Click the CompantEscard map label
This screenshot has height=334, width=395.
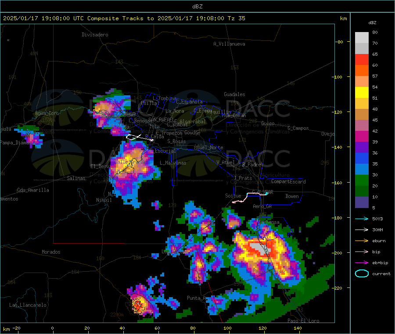[x=288, y=182]
